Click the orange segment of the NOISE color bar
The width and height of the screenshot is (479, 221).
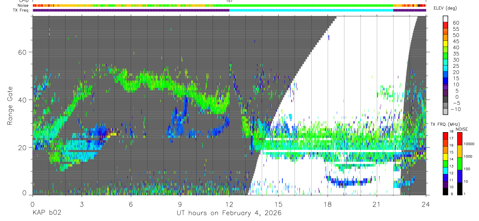[x=460, y=151]
